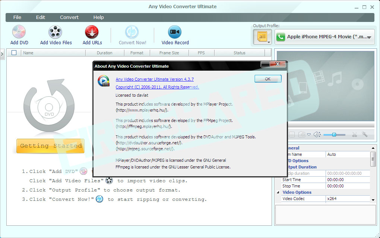Click disc icon beside Click "Add DVD" instruction
Screen dimensions: 380x238
83,171
